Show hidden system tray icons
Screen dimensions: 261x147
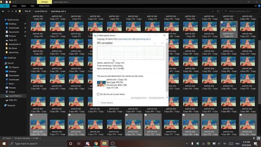(x=187, y=143)
